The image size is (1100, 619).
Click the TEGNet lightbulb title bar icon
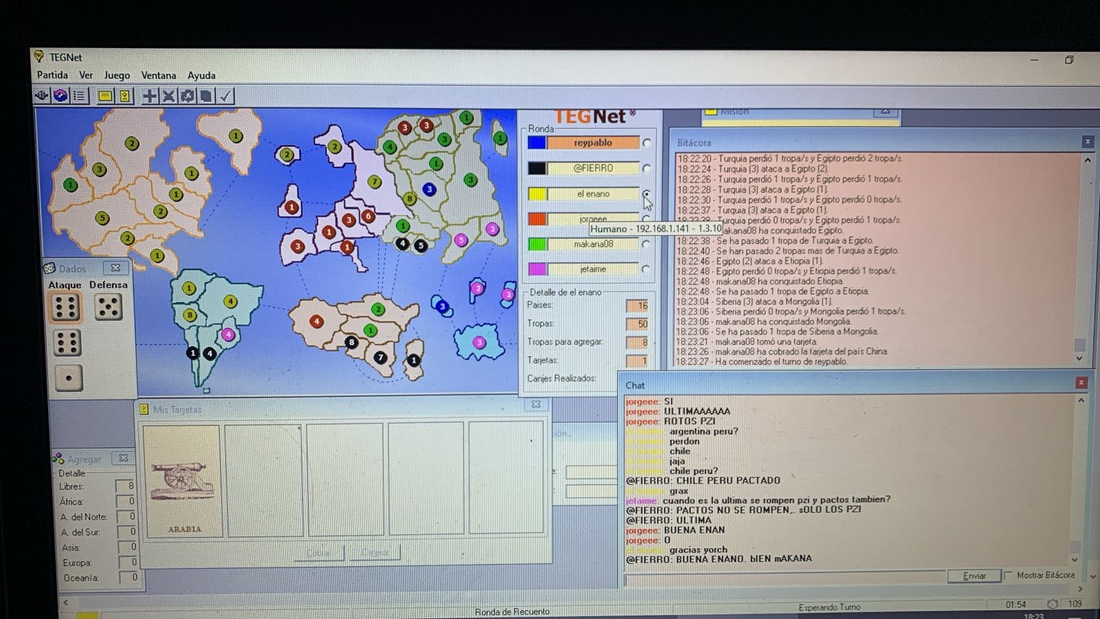[x=39, y=56]
